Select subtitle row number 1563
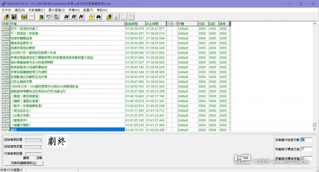The image size is (319, 172). (6, 53)
